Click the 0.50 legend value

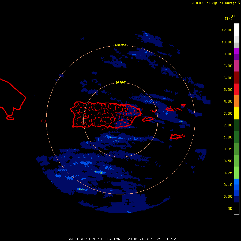tap(228, 161)
